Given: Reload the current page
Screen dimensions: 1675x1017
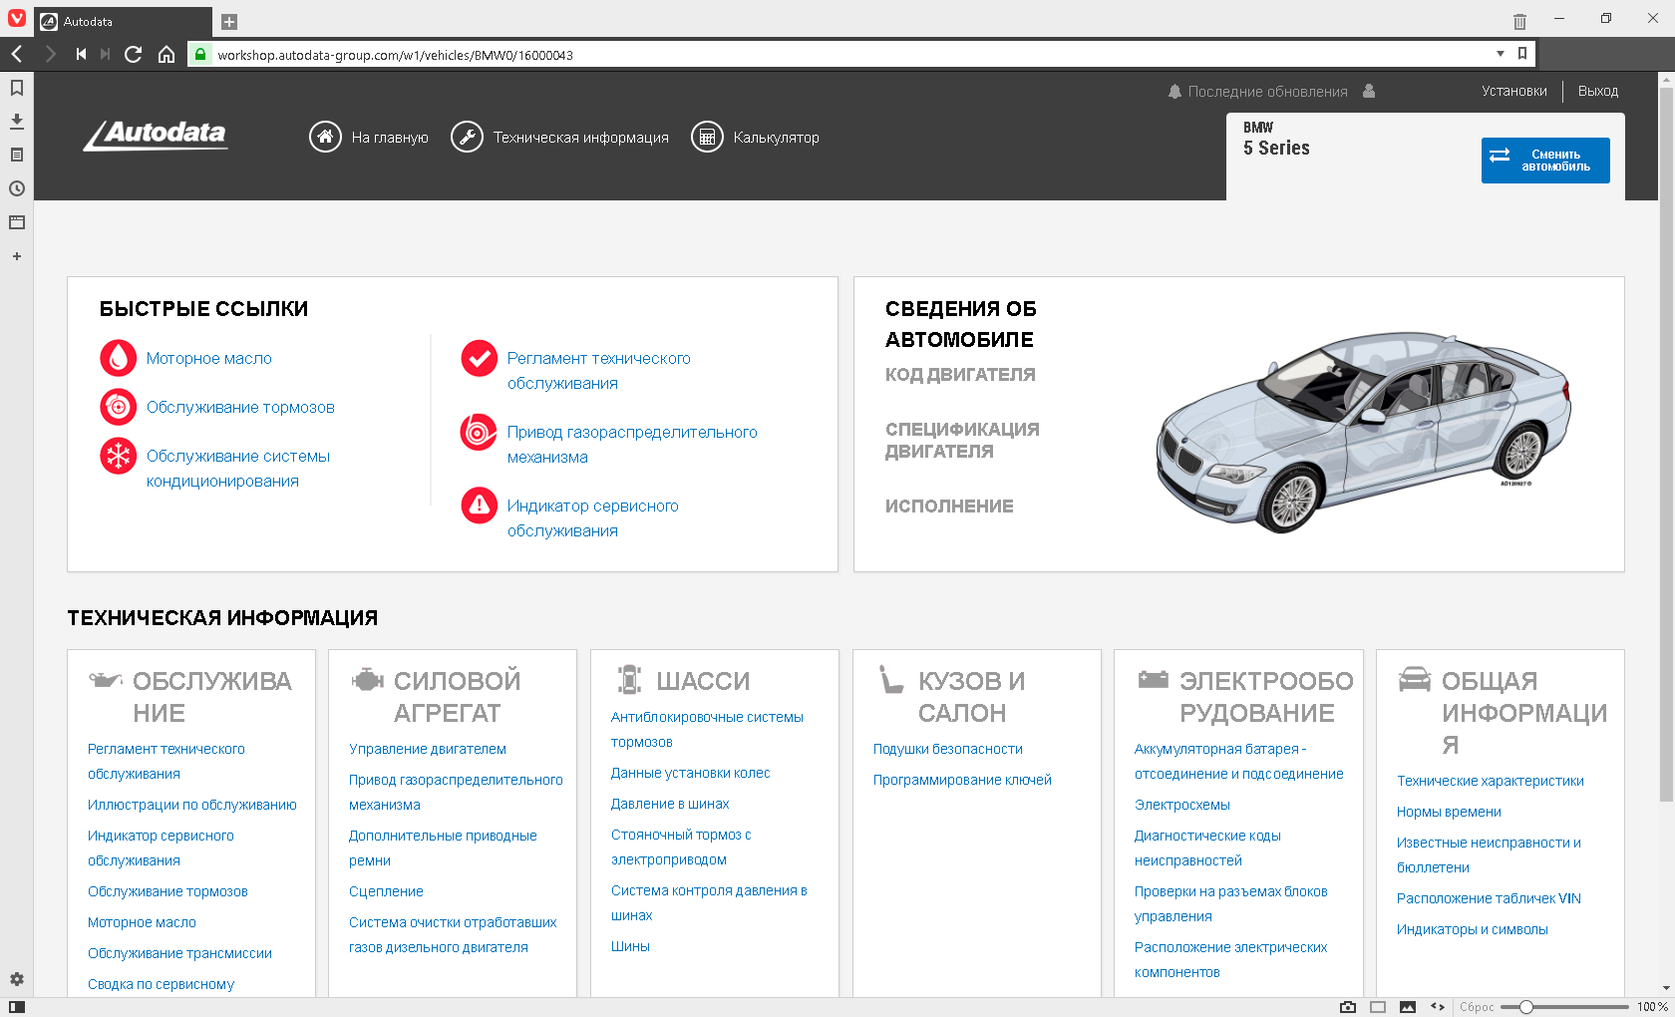Looking at the screenshot, I should point(133,54).
